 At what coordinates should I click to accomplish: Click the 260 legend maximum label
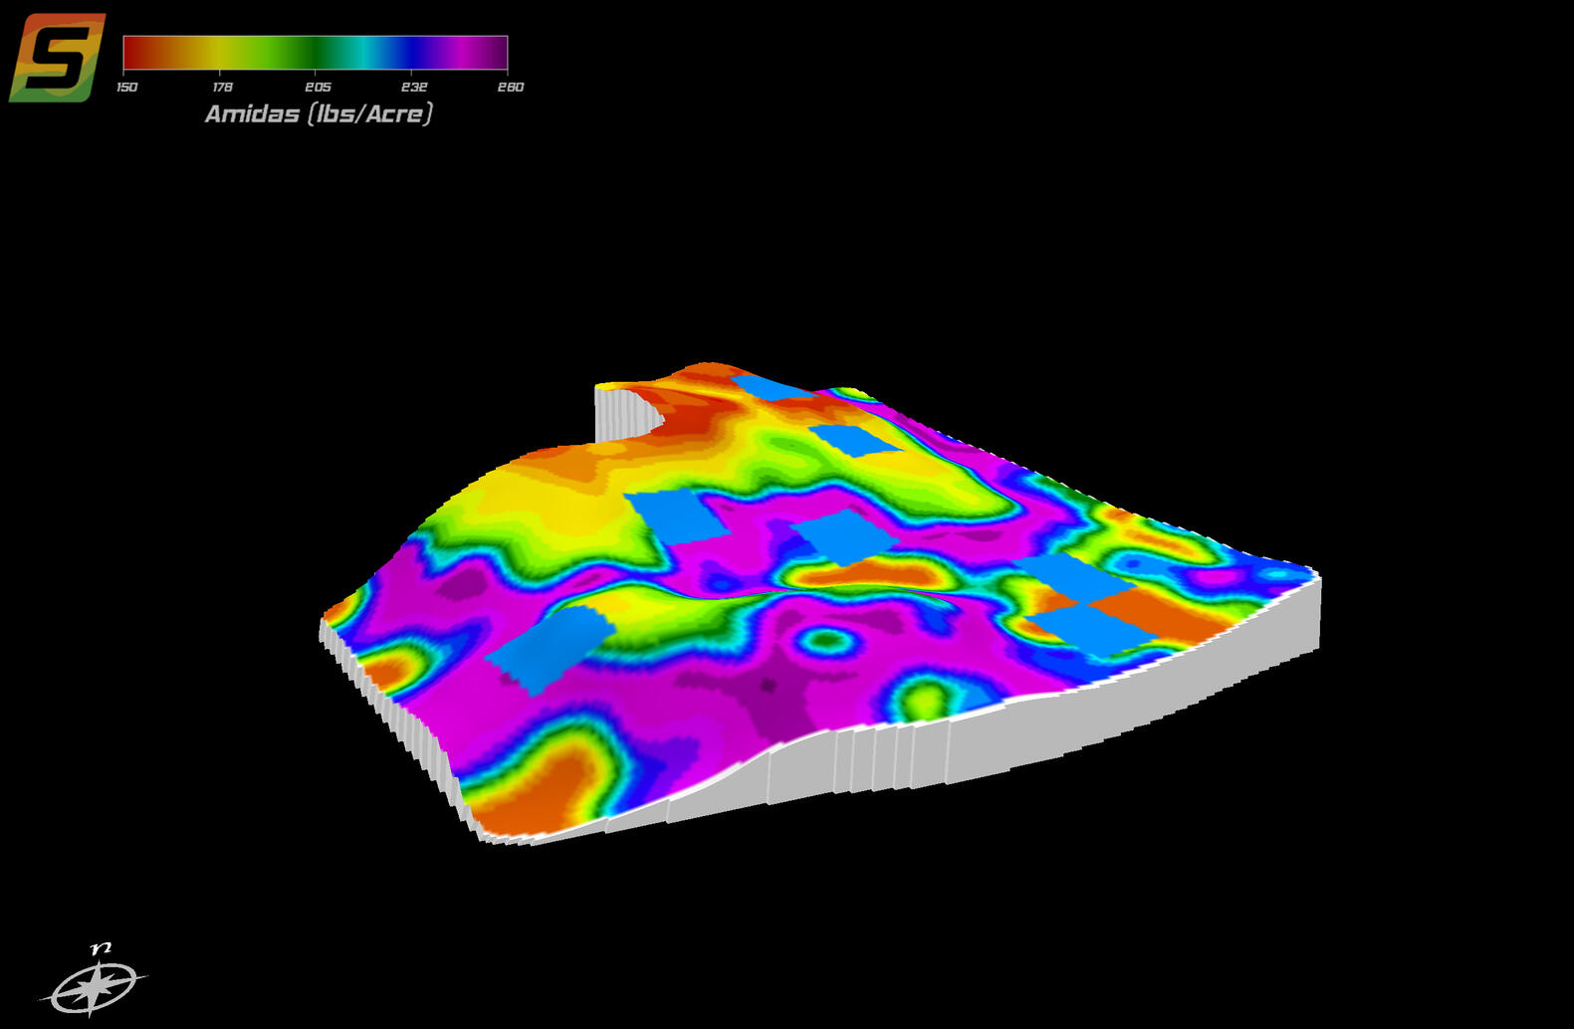[x=510, y=88]
